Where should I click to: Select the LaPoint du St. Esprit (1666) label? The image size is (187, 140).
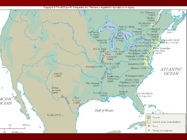tap(94, 34)
